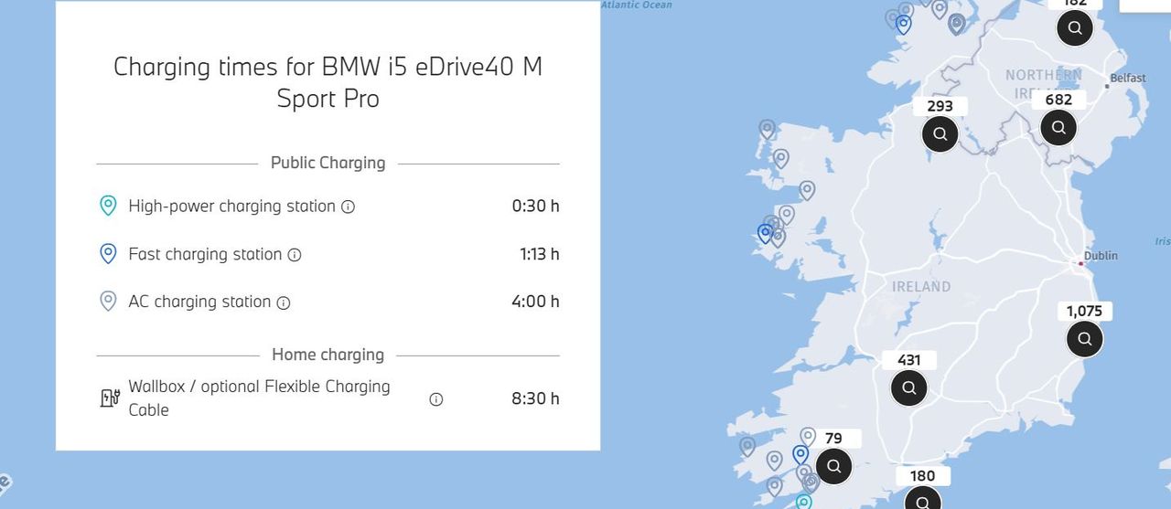
Task: Click the Fast charging station label
Action: [x=205, y=254]
